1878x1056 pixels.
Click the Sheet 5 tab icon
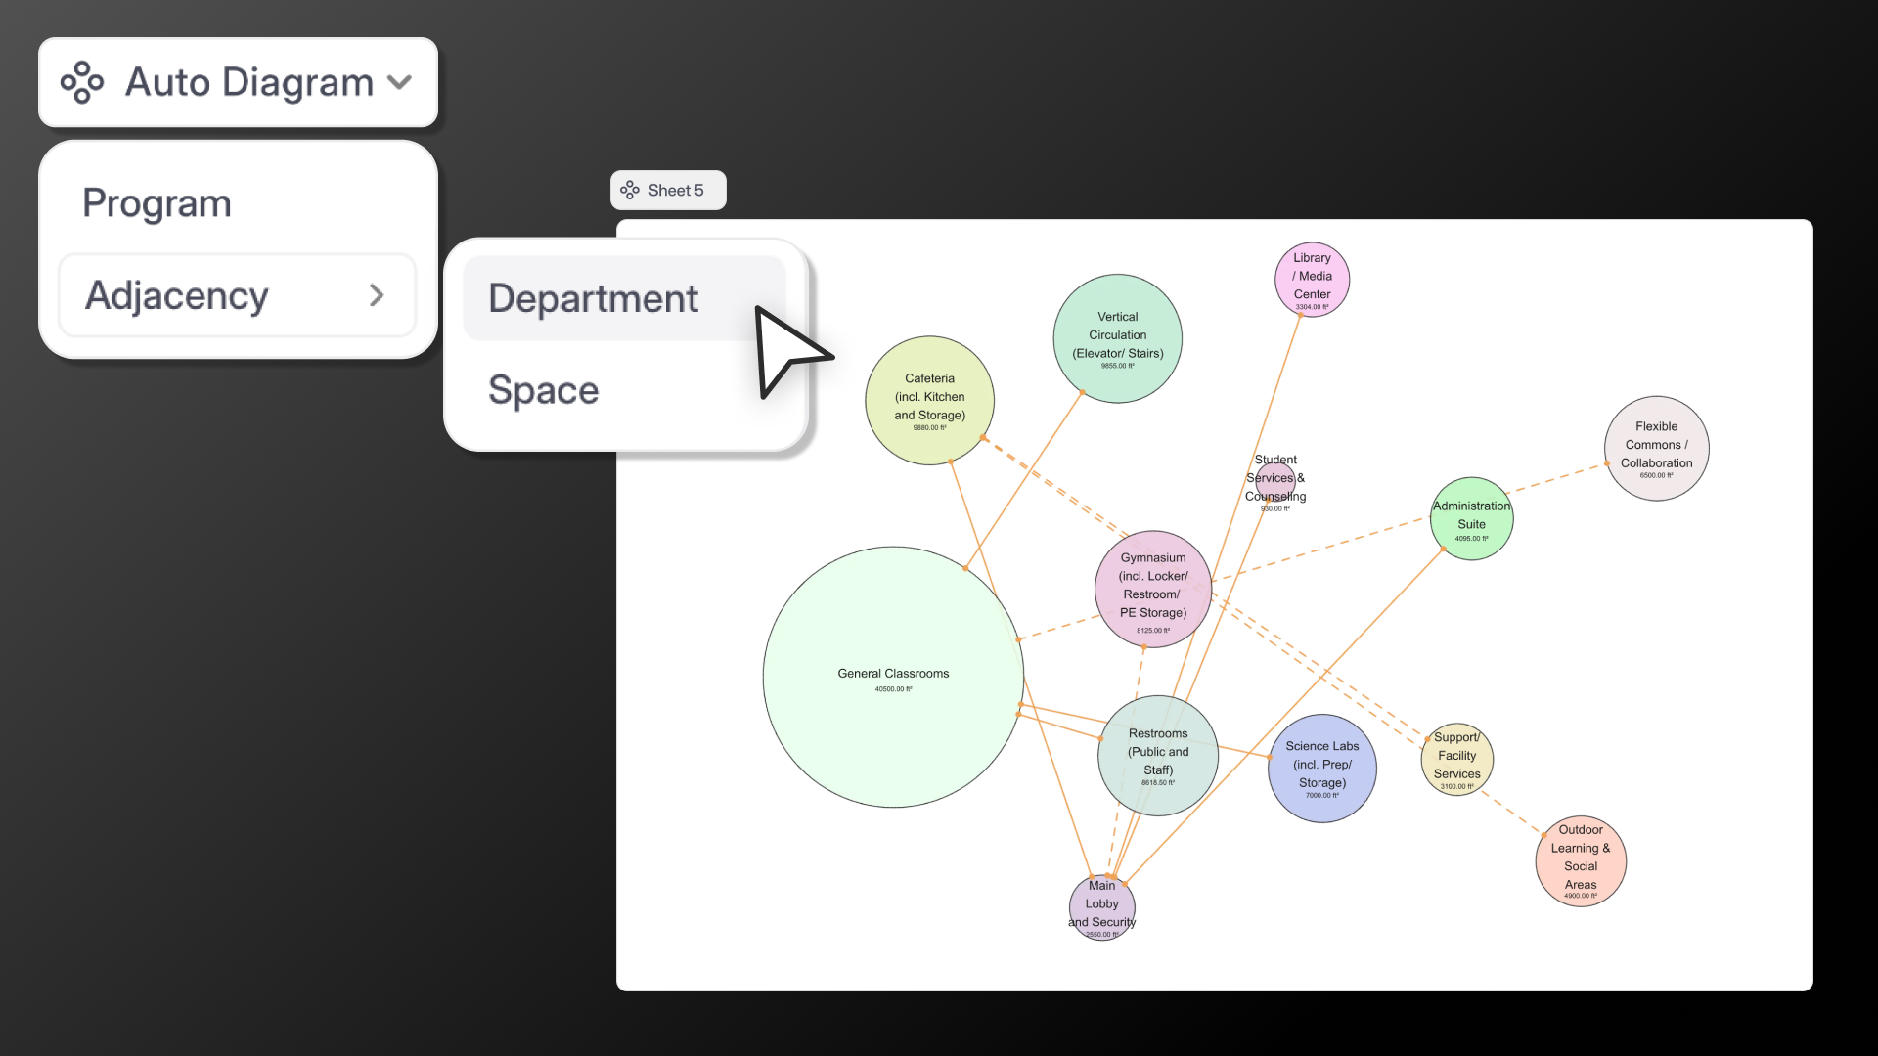click(x=630, y=190)
